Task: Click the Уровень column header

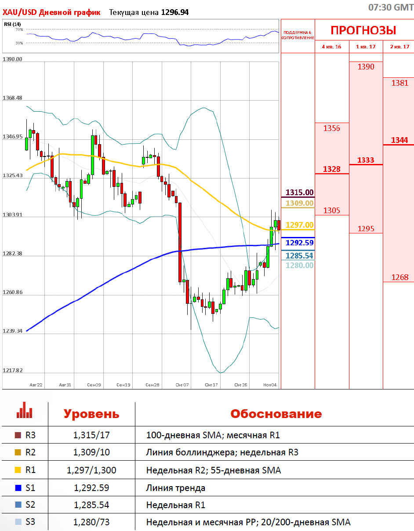Action: coord(91,414)
